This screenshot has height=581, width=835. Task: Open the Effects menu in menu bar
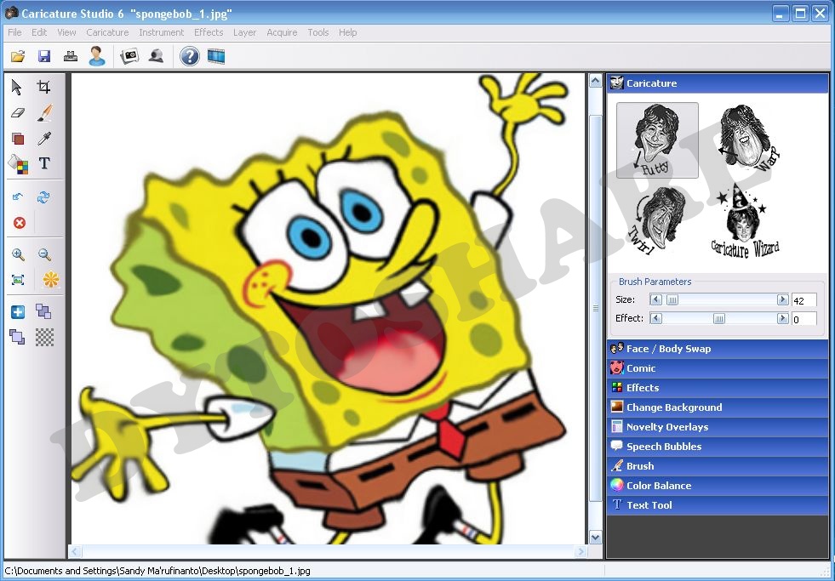click(x=209, y=32)
